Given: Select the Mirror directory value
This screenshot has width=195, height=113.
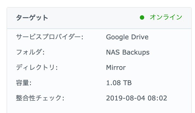Looking at the screenshot, I should (116, 68).
